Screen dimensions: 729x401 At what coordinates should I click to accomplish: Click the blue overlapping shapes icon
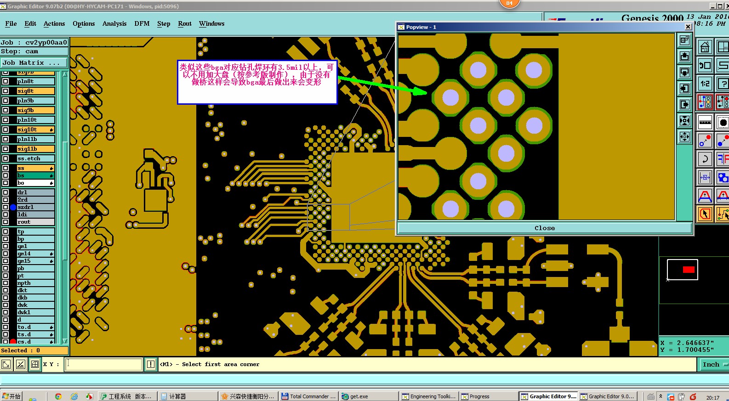[x=723, y=177]
